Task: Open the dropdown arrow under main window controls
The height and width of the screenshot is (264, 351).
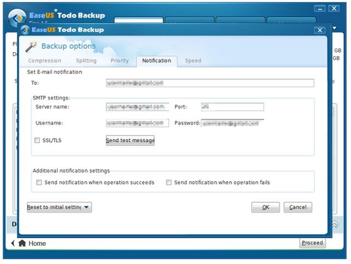Action: (x=335, y=28)
